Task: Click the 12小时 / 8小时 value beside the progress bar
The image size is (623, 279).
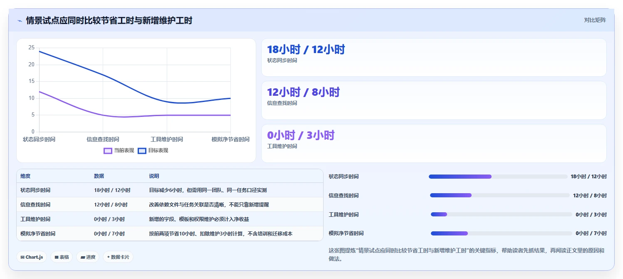Action: pyautogui.click(x=590, y=195)
